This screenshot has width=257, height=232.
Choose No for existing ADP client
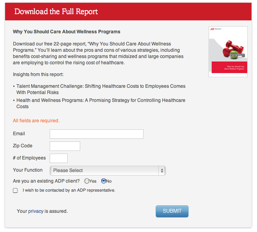click(104, 181)
